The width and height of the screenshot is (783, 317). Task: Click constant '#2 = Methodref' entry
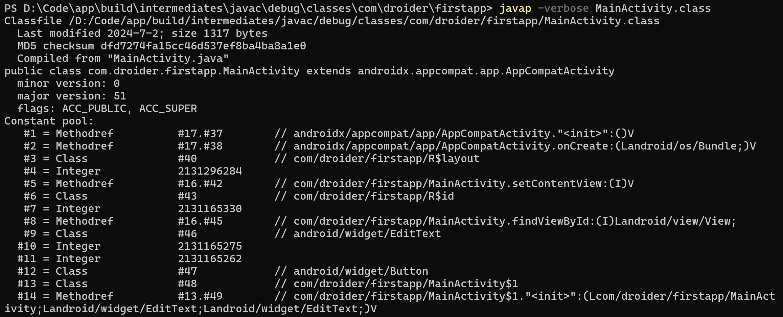68,146
